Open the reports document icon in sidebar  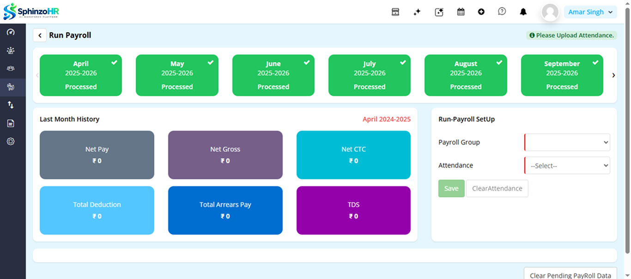point(11,123)
